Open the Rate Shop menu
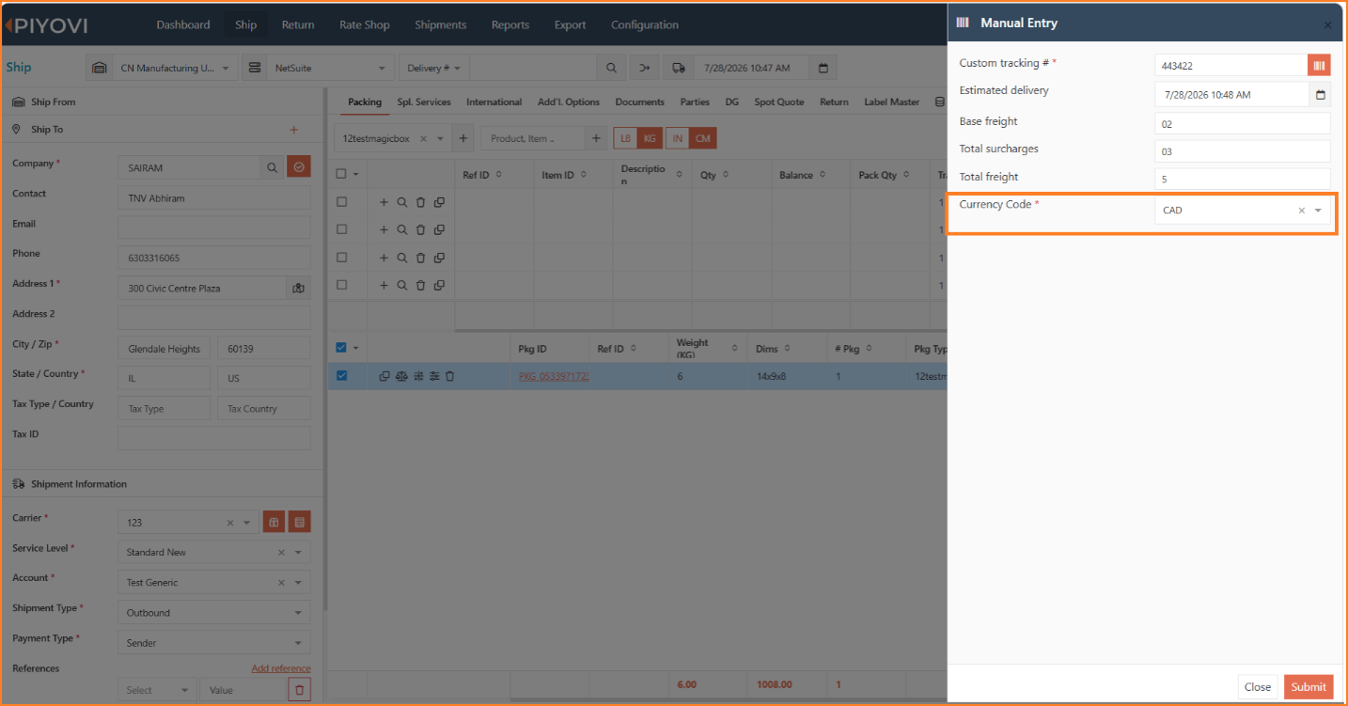Image resolution: width=1348 pixels, height=706 pixels. 365,25
